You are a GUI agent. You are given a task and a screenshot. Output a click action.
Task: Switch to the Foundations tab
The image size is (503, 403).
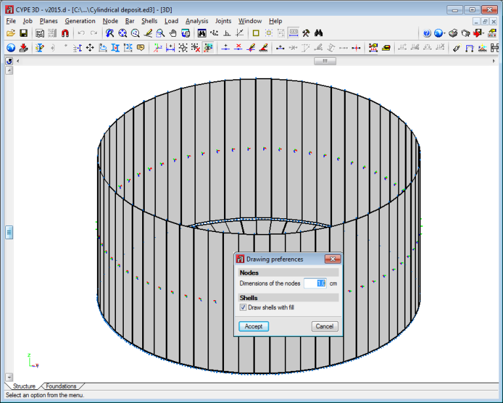[x=61, y=386]
